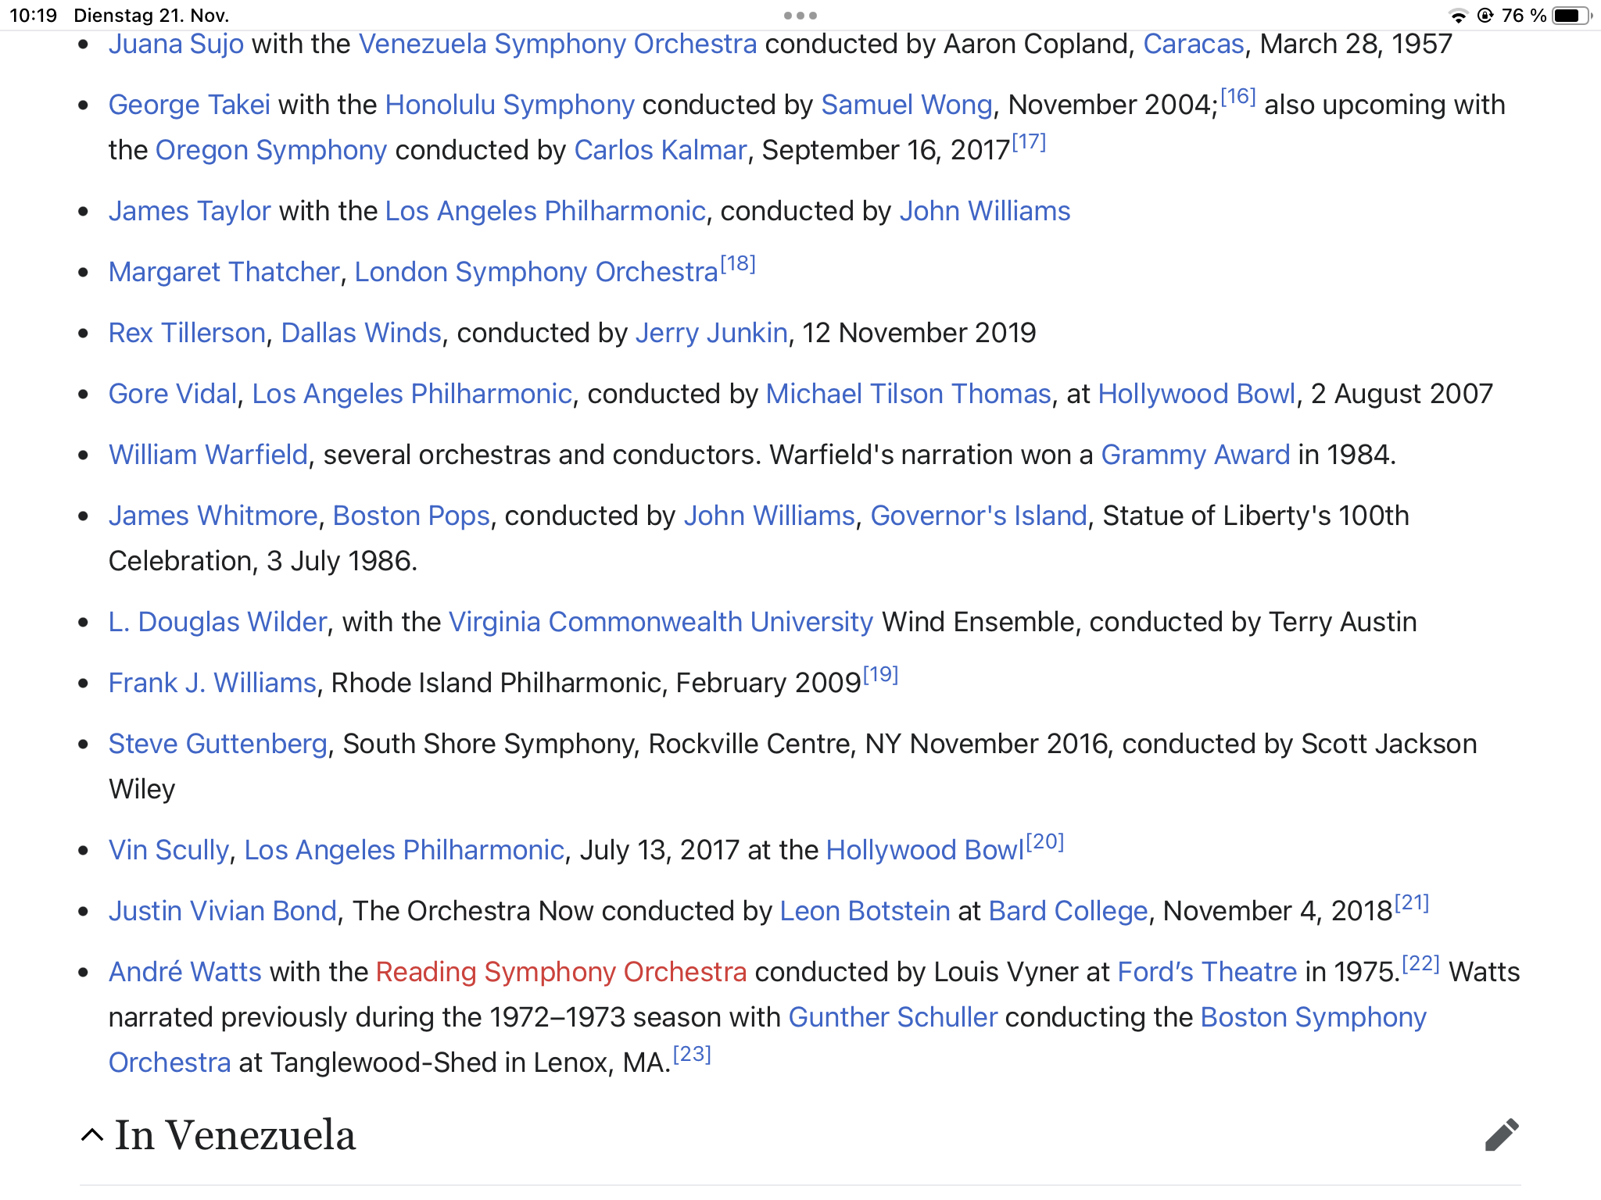Tap the battery status icon

1571,16
